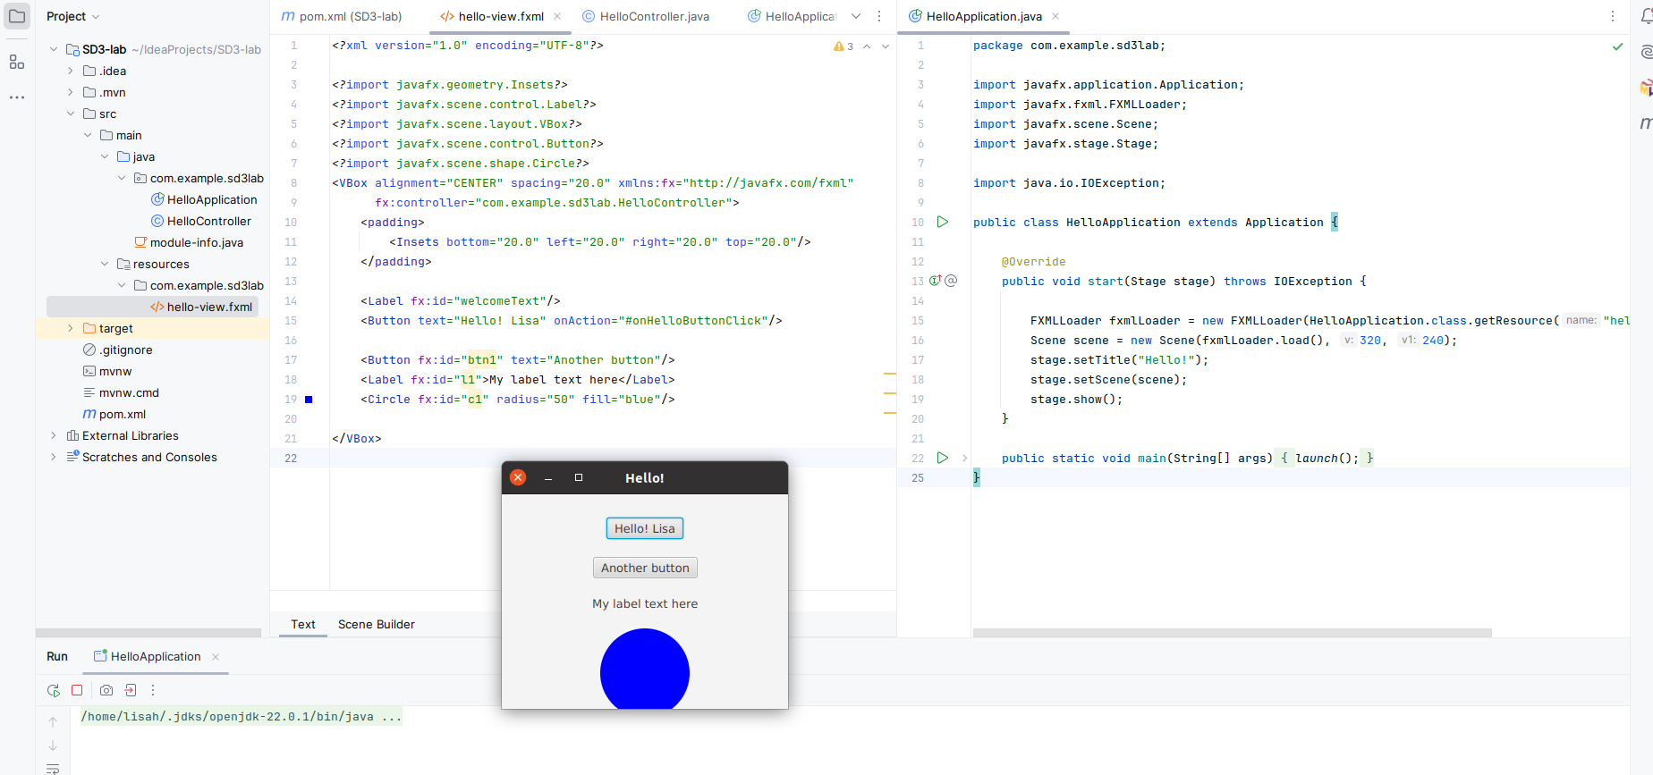
Task: Expand the target folder
Action: pyautogui.click(x=71, y=328)
